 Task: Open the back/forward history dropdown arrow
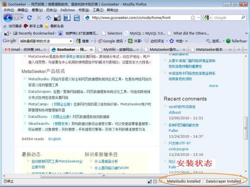(x=22, y=18)
